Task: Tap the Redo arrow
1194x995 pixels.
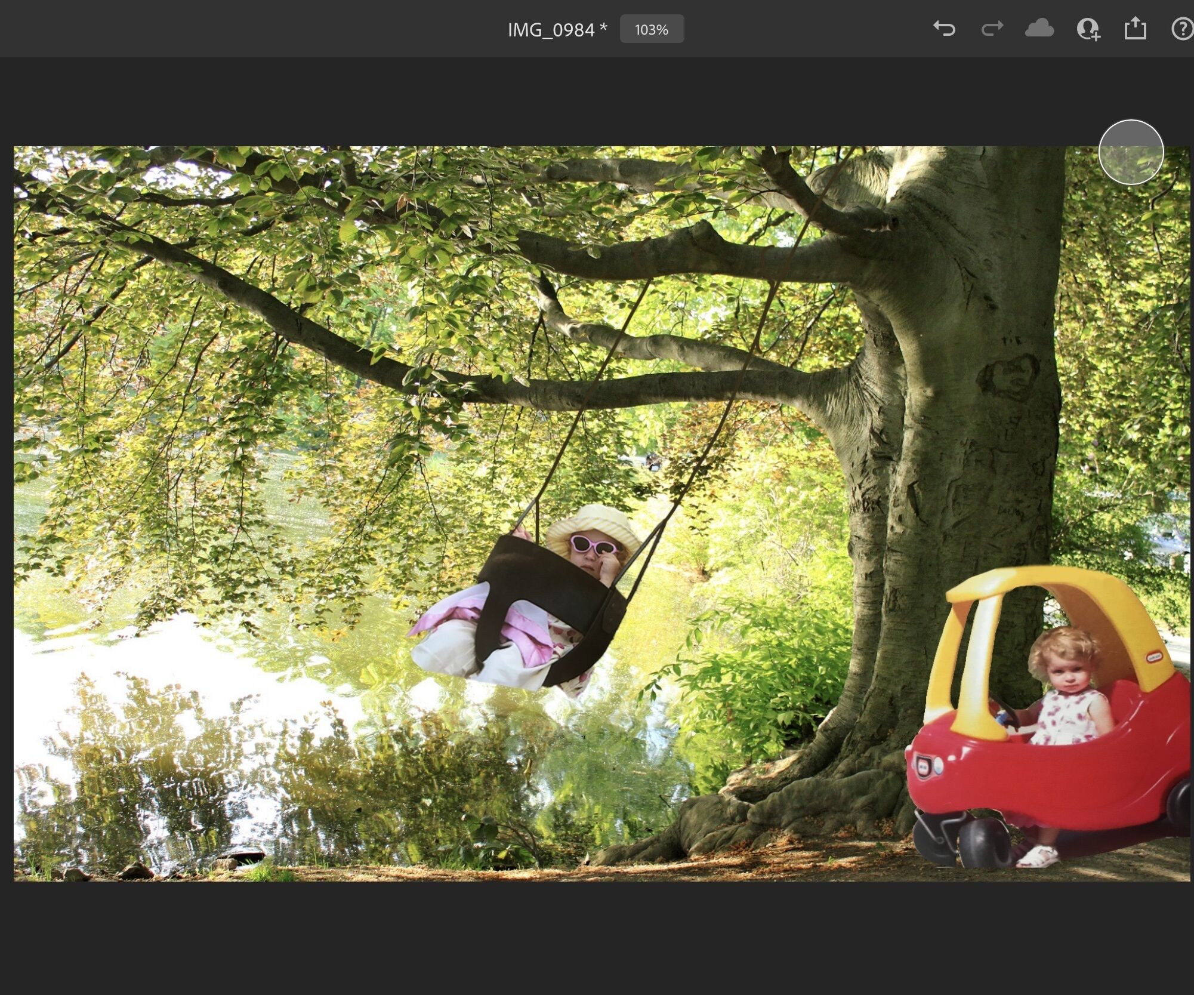Action: pos(992,29)
